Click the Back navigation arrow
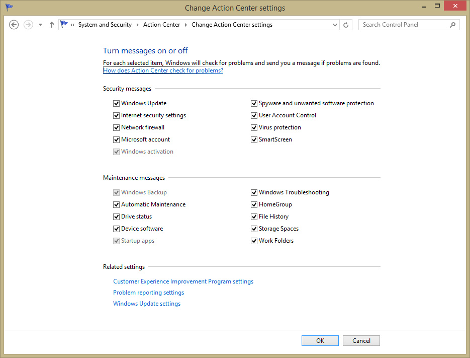This screenshot has width=470, height=358. (14, 25)
